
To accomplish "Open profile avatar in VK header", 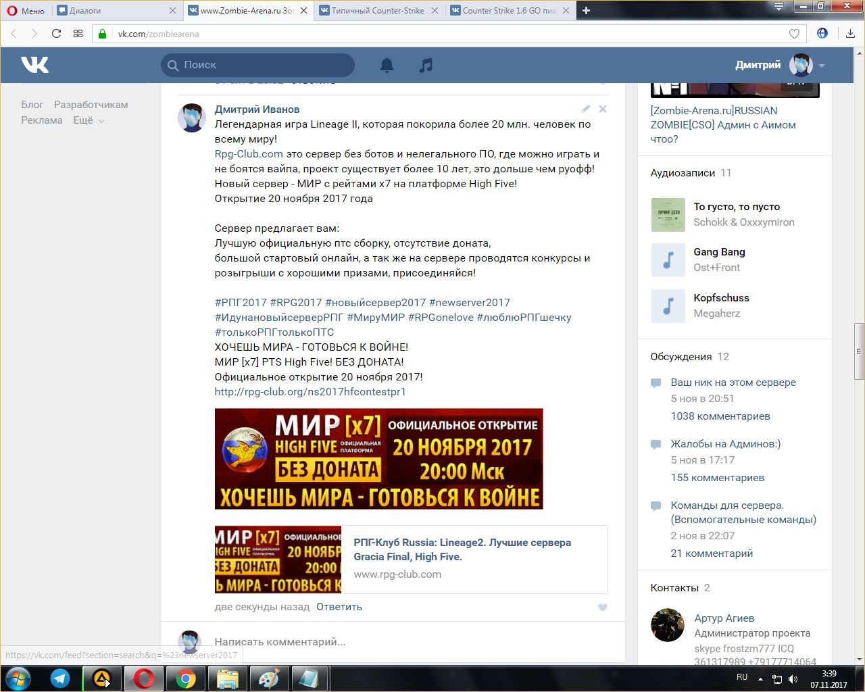I will (x=801, y=65).
